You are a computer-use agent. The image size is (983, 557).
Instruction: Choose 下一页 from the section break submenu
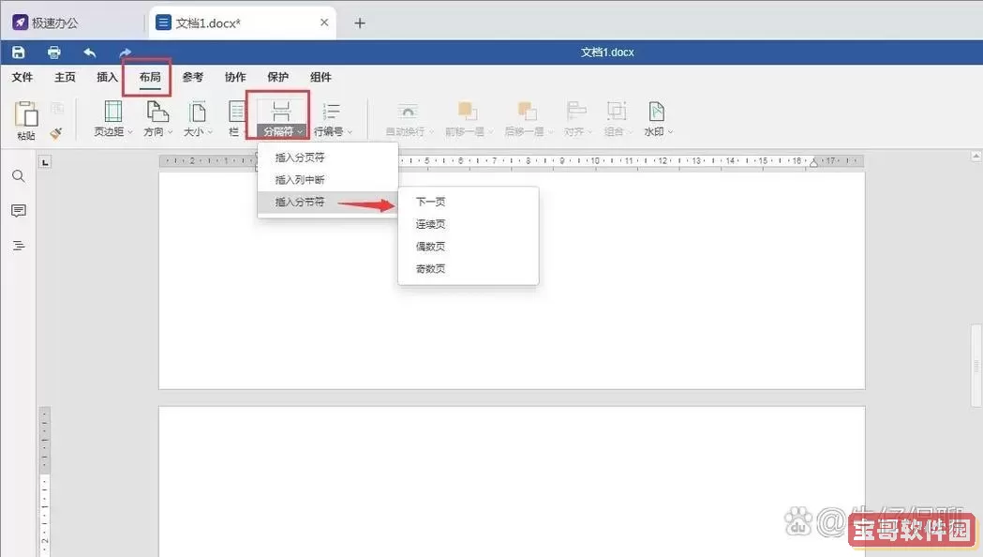point(430,202)
